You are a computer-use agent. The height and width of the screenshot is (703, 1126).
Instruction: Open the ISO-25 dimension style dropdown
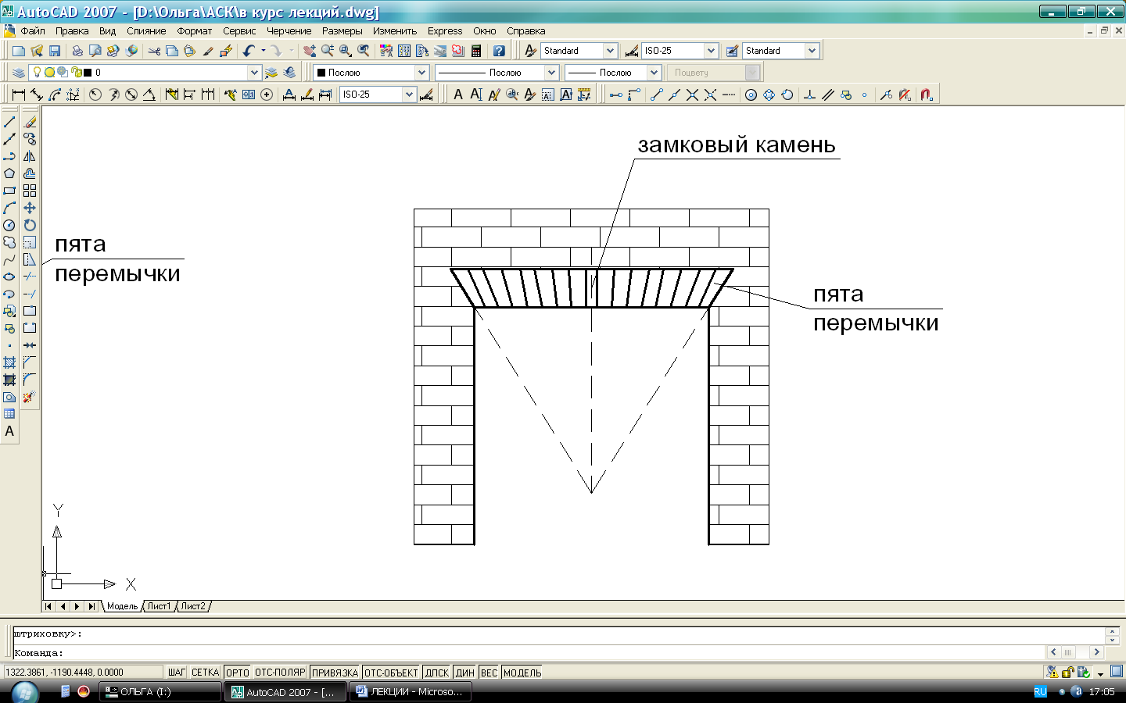[x=711, y=51]
